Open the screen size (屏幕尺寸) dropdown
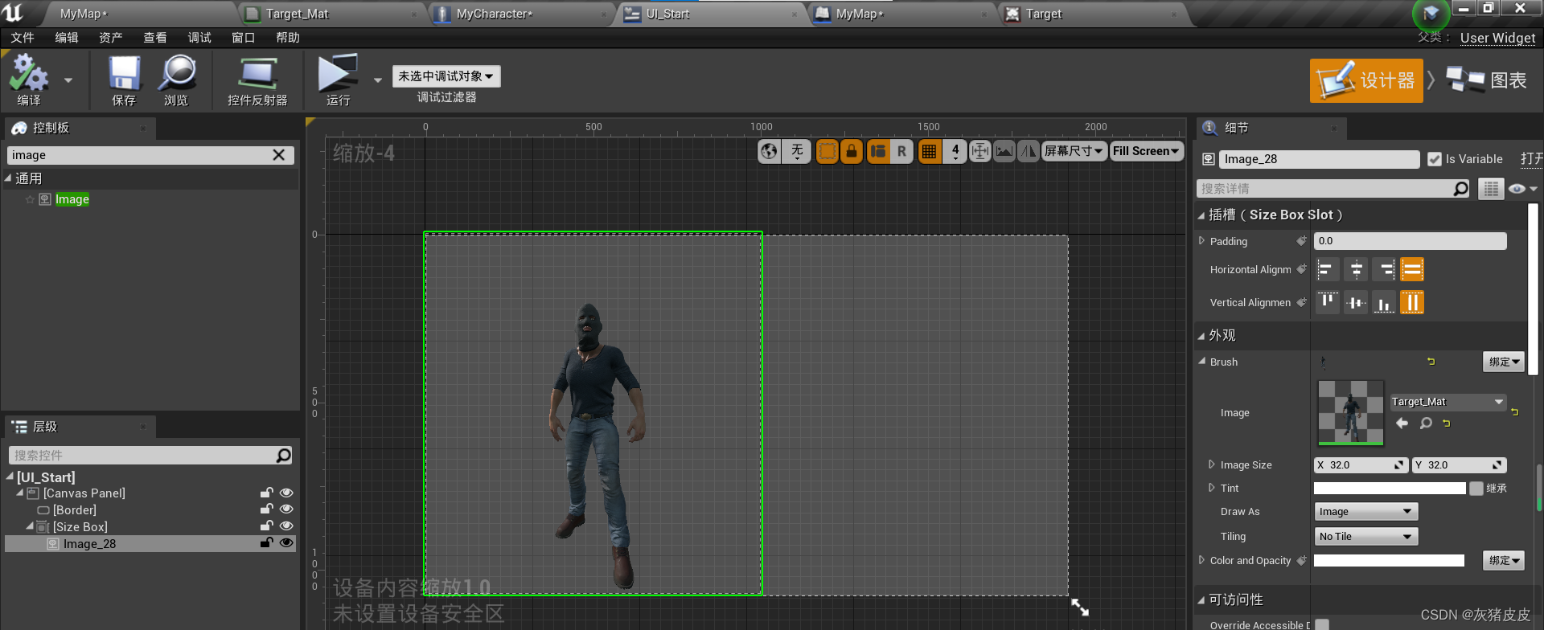The height and width of the screenshot is (630, 1544). [x=1074, y=151]
